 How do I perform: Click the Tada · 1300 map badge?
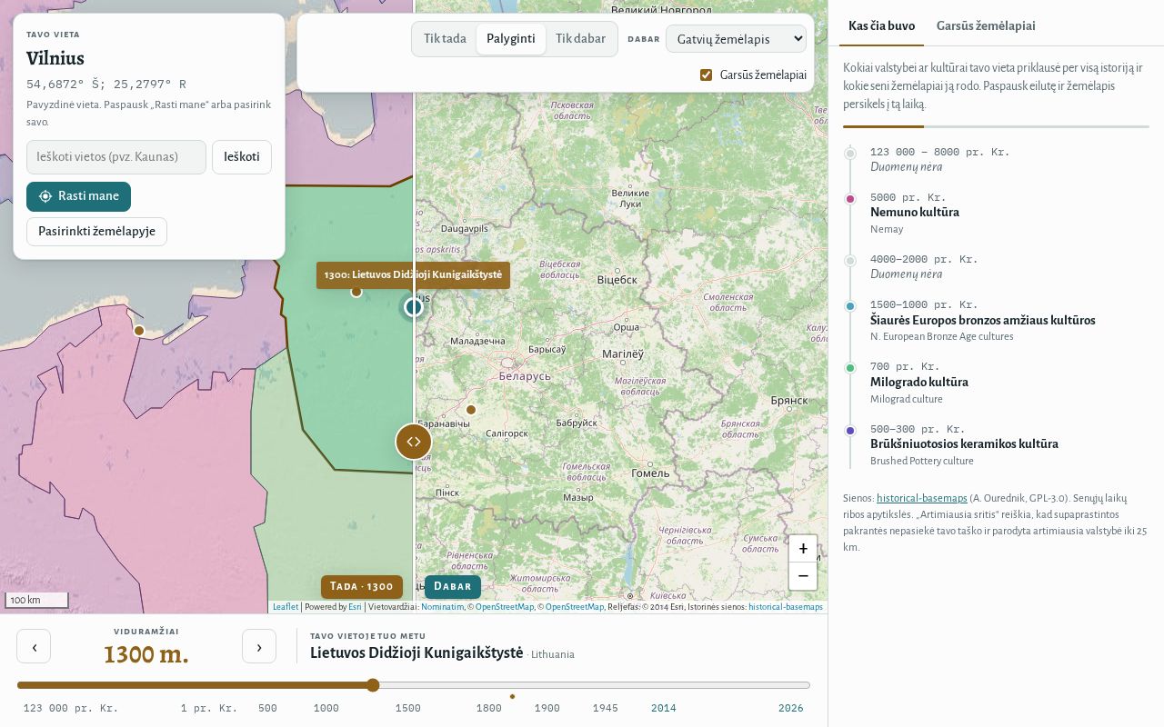coord(362,586)
